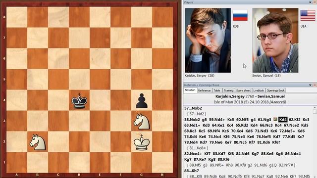Select the white knight on b2
Screen dimensions: 317x178
click(x=38, y=142)
